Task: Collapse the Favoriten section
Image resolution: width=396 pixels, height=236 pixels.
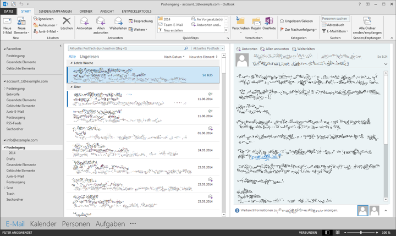Action: 4,49
